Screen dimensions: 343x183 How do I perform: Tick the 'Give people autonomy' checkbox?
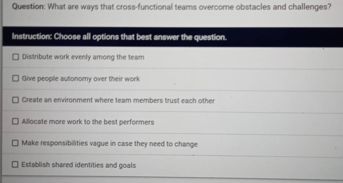[x=15, y=79]
